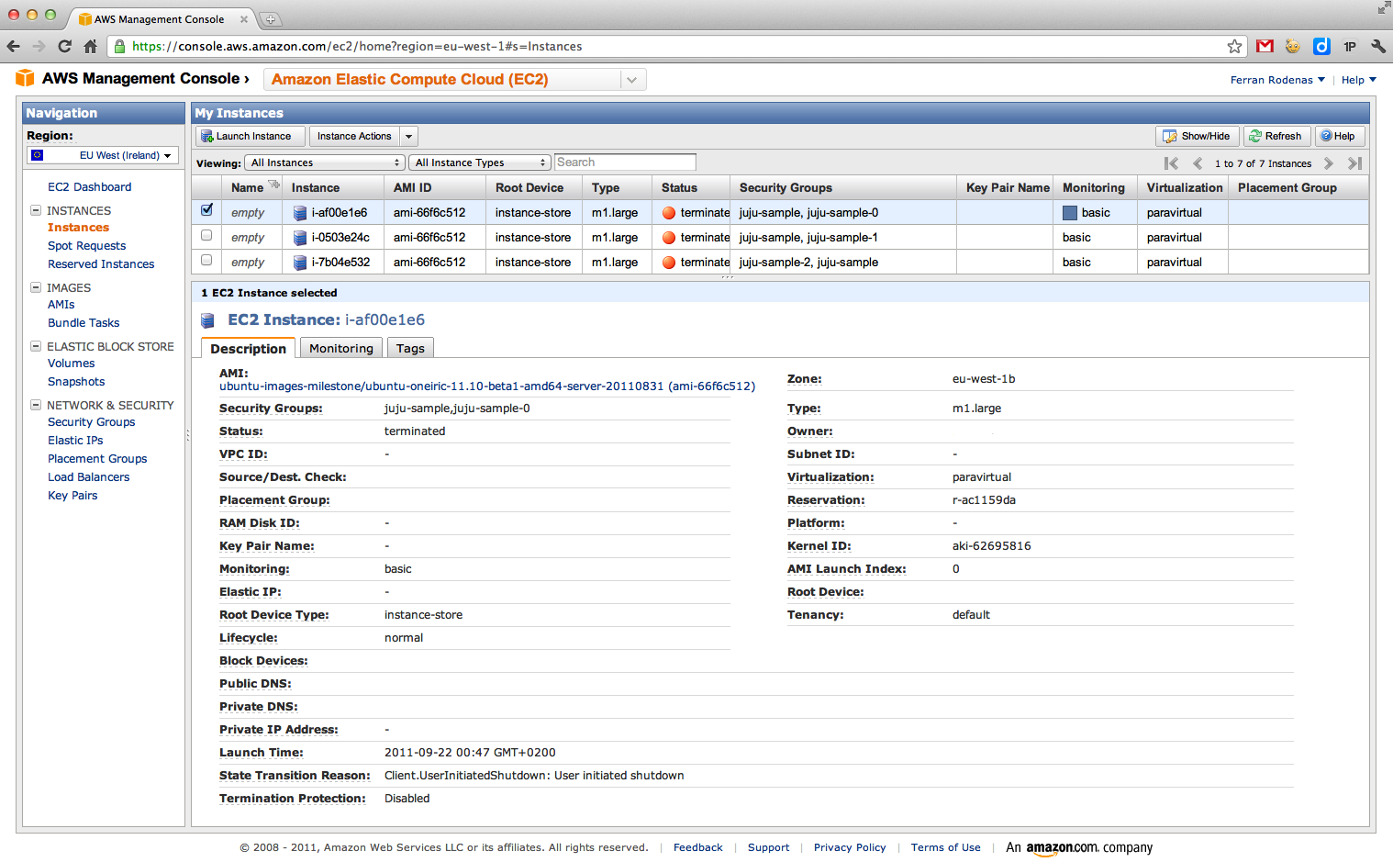Image resolution: width=1393 pixels, height=862 pixels.
Task: Switch to the Description tab
Action: [x=248, y=348]
